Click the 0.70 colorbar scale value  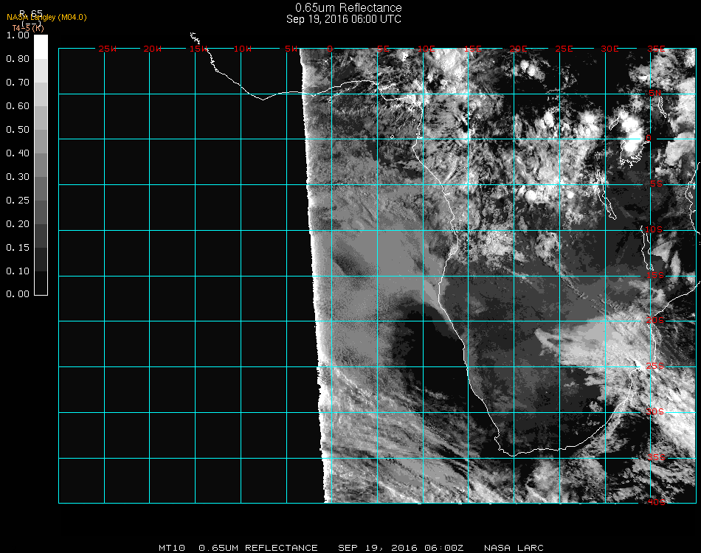pyautogui.click(x=18, y=83)
